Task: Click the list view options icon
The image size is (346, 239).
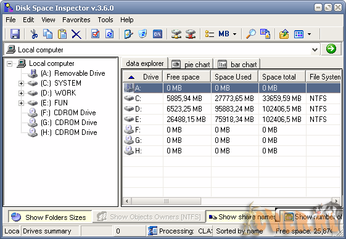Action: pyautogui.click(x=210, y=34)
